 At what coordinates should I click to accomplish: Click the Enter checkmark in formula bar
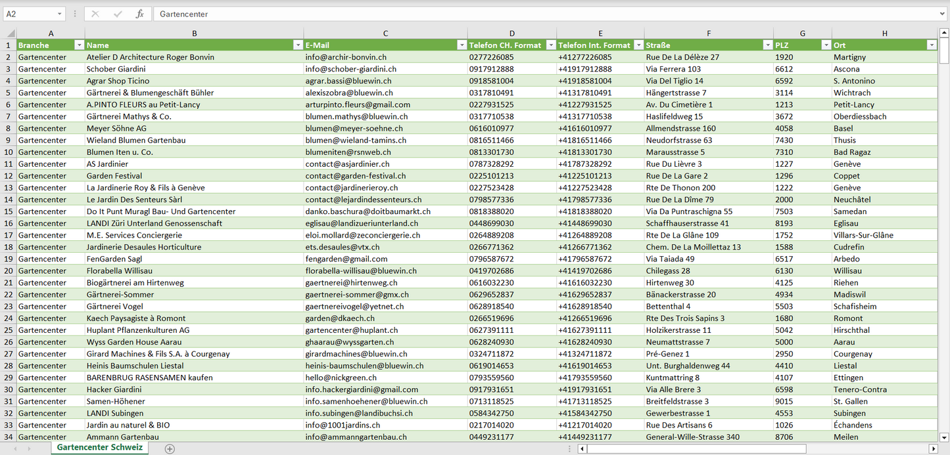click(x=118, y=14)
